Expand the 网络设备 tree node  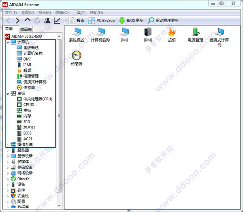(x=8, y=174)
